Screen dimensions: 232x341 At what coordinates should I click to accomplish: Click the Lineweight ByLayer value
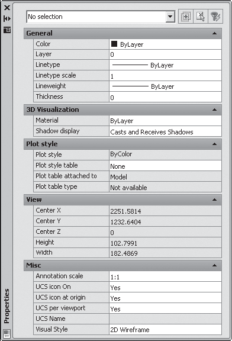tap(165, 86)
